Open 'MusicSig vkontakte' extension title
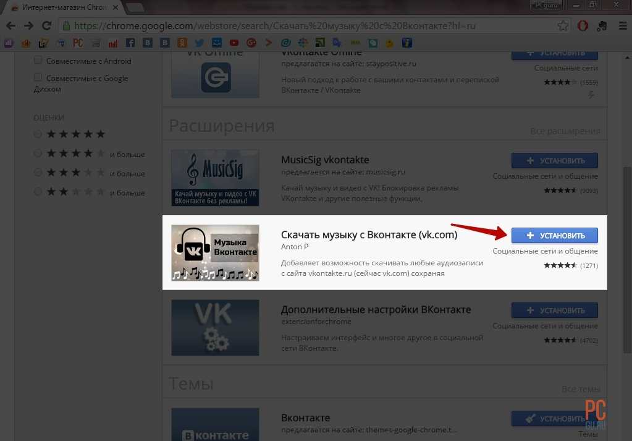 325,160
